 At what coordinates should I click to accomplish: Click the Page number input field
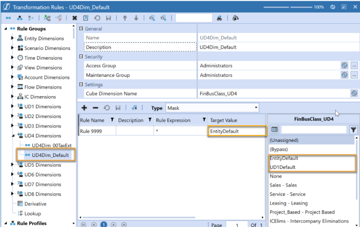click(x=237, y=225)
